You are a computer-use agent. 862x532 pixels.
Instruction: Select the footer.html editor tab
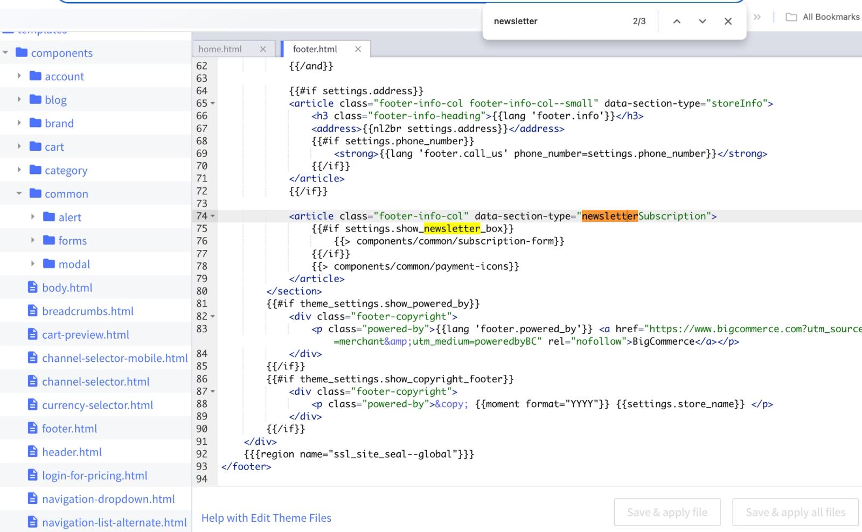[315, 49]
